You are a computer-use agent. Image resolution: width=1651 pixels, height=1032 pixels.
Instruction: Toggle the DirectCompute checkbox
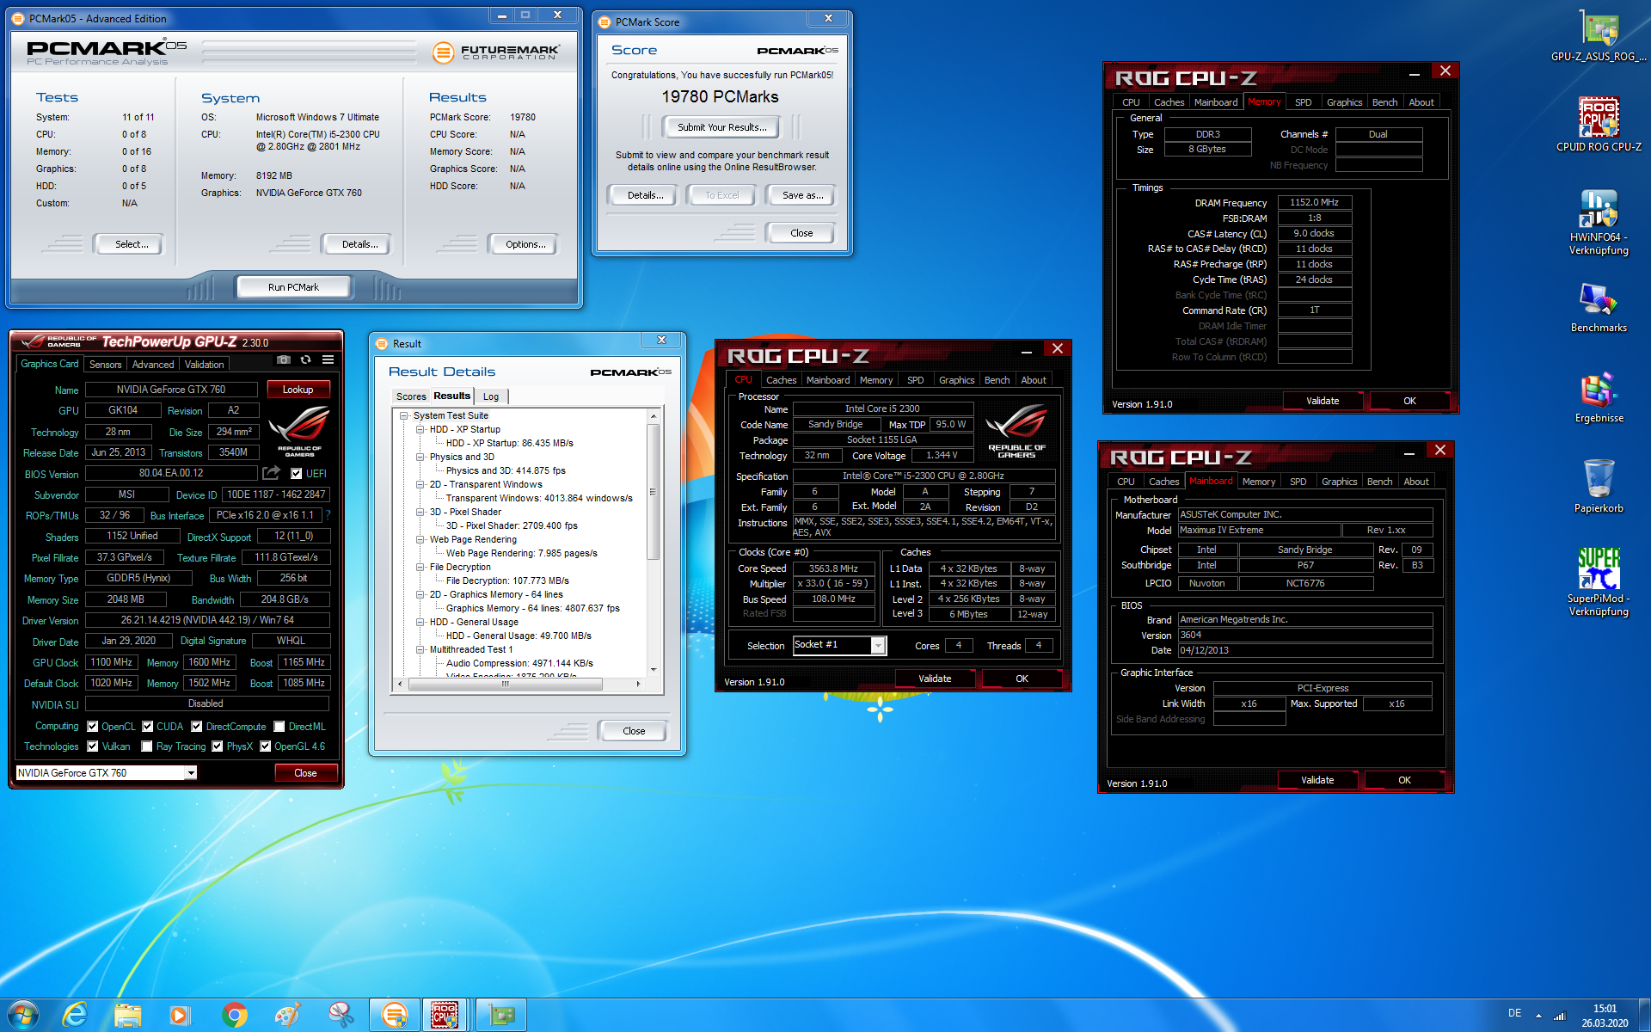pos(197,727)
